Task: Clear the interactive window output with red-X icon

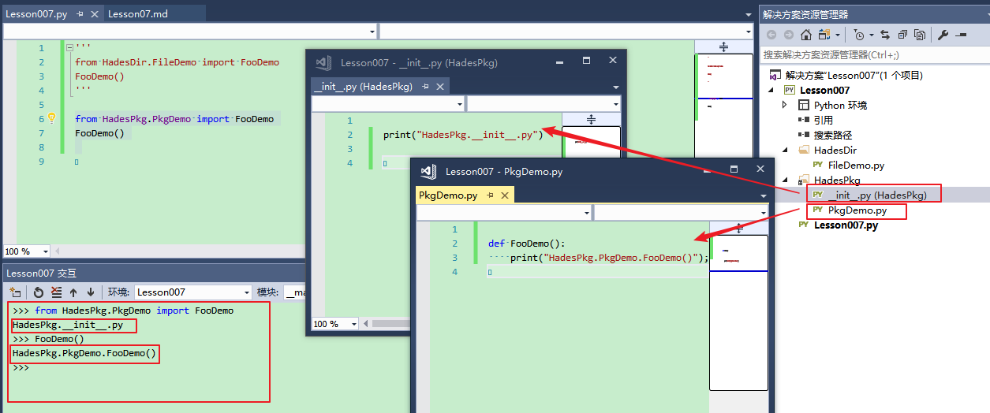Action: [x=56, y=292]
